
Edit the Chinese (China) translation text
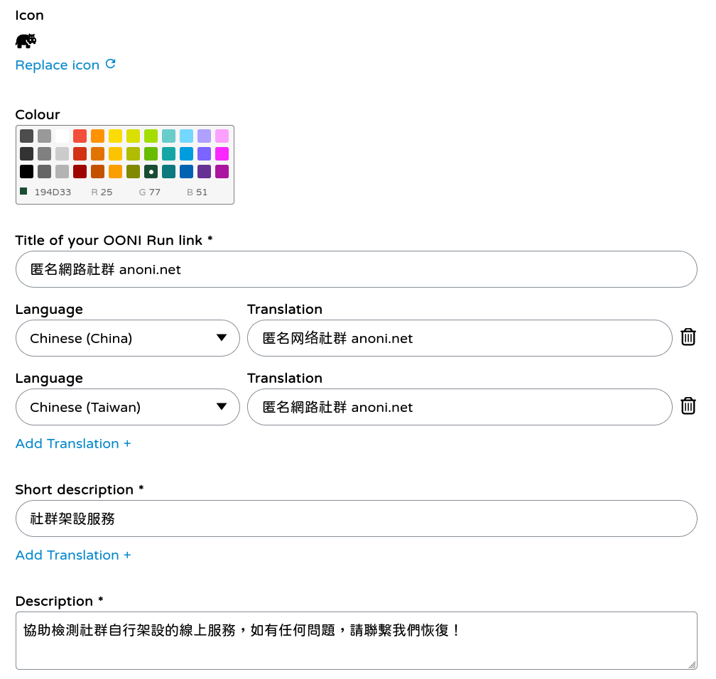[x=459, y=338]
